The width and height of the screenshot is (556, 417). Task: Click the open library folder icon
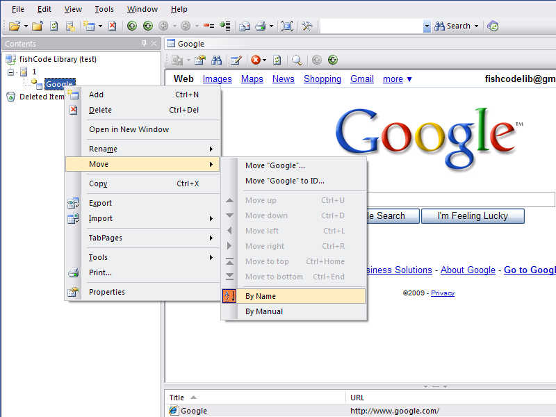point(15,26)
